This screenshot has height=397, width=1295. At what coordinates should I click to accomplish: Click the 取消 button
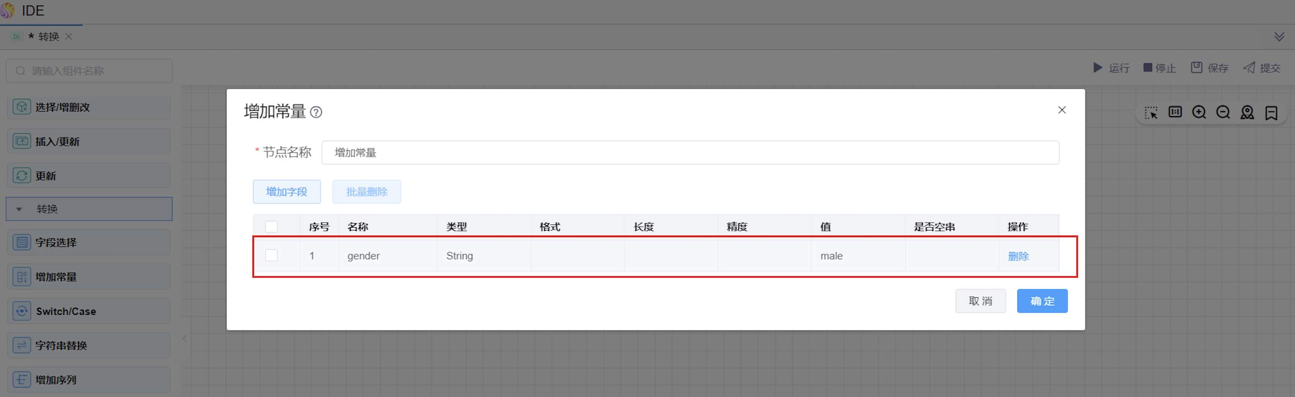(x=980, y=301)
